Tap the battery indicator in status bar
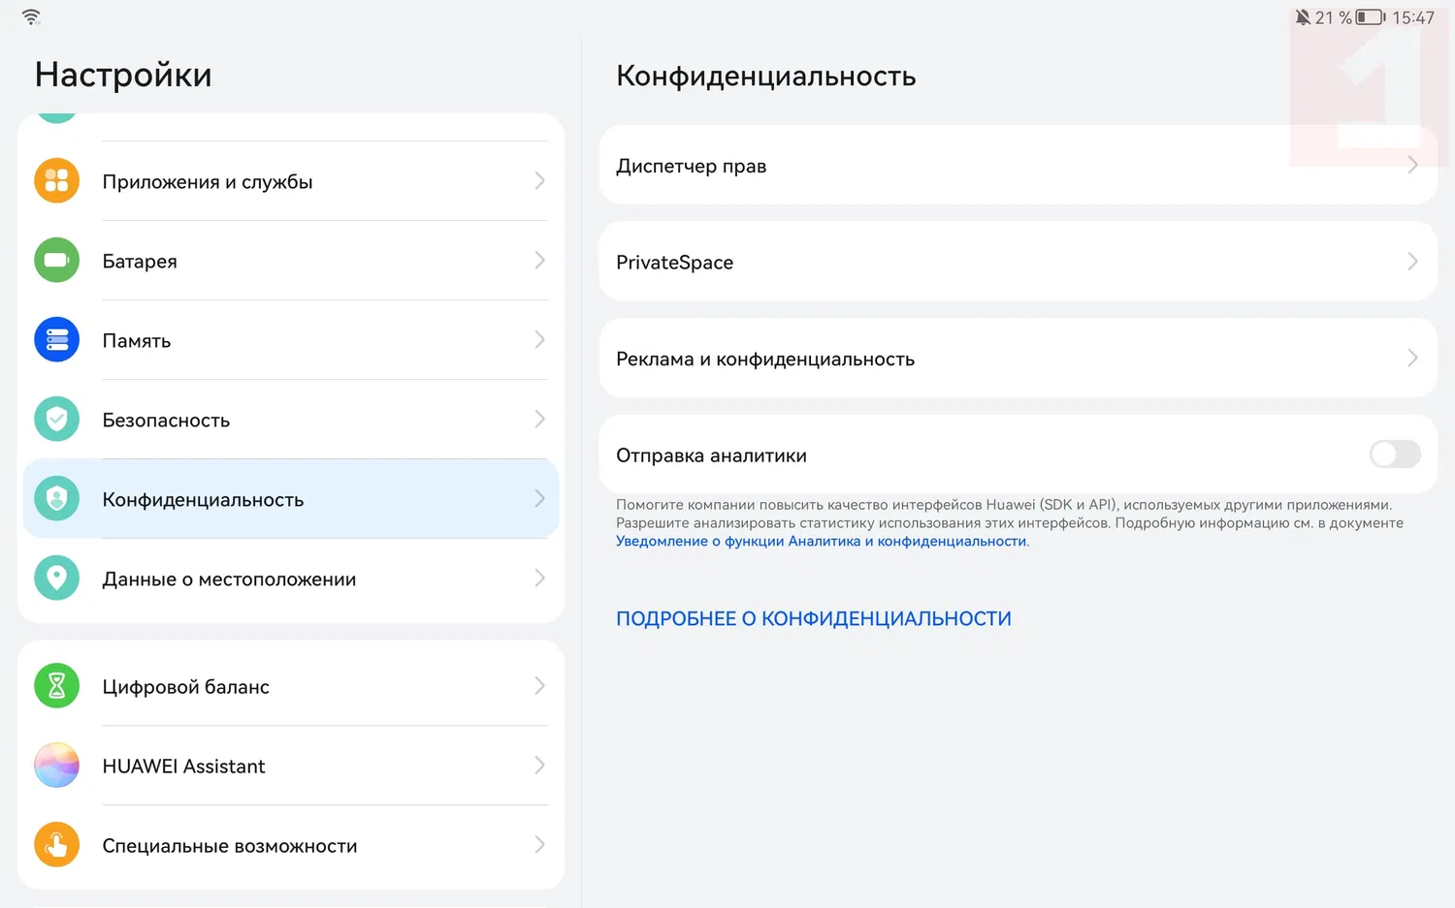Image resolution: width=1455 pixels, height=908 pixels. [1370, 17]
